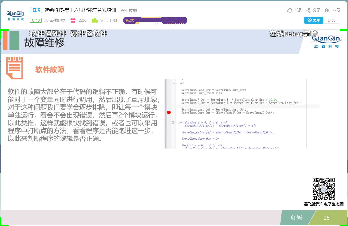Open the 第2关 task progress banner

pyautogui.click(x=155, y=20)
